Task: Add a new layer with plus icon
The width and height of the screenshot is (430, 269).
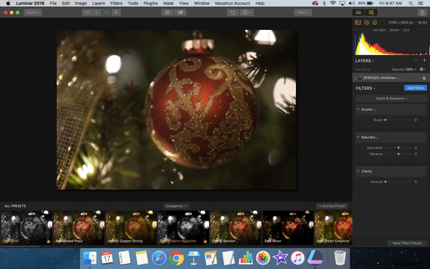Action: point(424,60)
